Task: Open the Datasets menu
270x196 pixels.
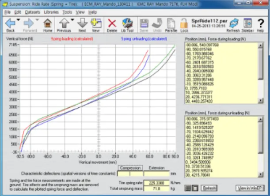Action: (32, 12)
